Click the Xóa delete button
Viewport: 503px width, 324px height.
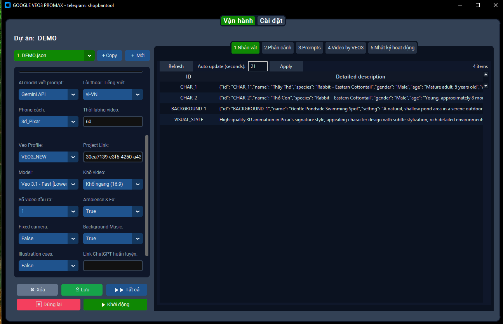[37, 290]
